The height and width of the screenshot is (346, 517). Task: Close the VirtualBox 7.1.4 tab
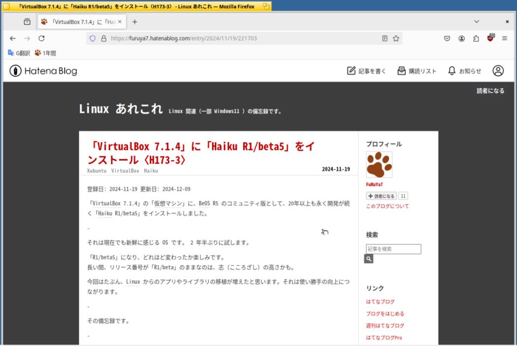point(120,22)
